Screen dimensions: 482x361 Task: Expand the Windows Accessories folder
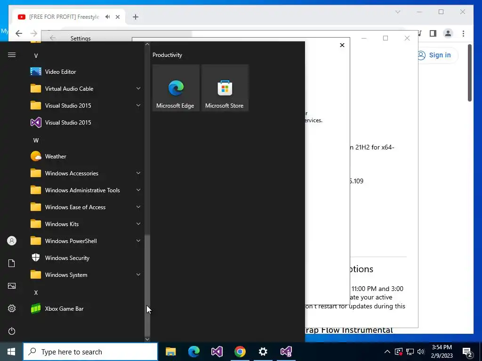pyautogui.click(x=86, y=173)
